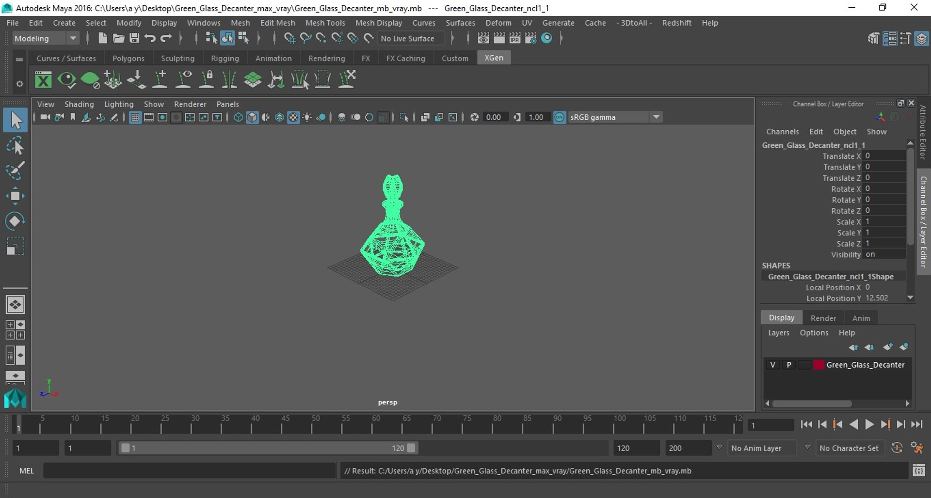Viewport: 931px width, 498px height.
Task: Open the Layers menu in layer editor
Action: click(x=778, y=333)
